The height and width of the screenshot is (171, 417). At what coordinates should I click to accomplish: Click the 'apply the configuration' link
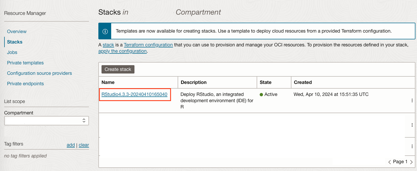(122, 51)
